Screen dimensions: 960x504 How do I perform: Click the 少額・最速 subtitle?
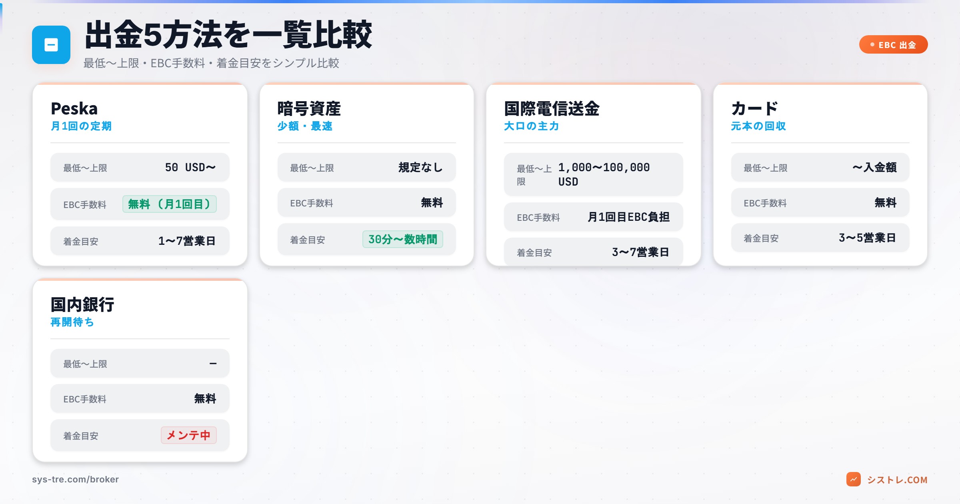305,126
